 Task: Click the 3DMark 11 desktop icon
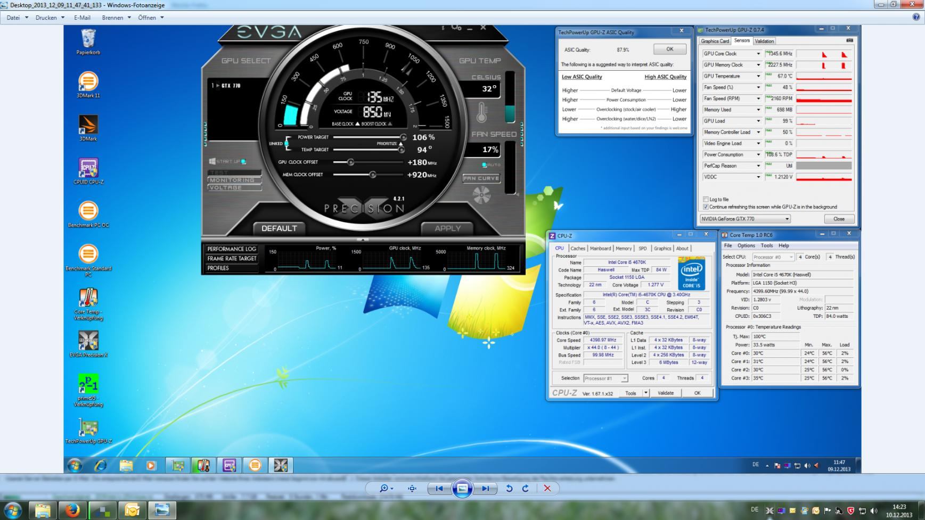coord(88,85)
